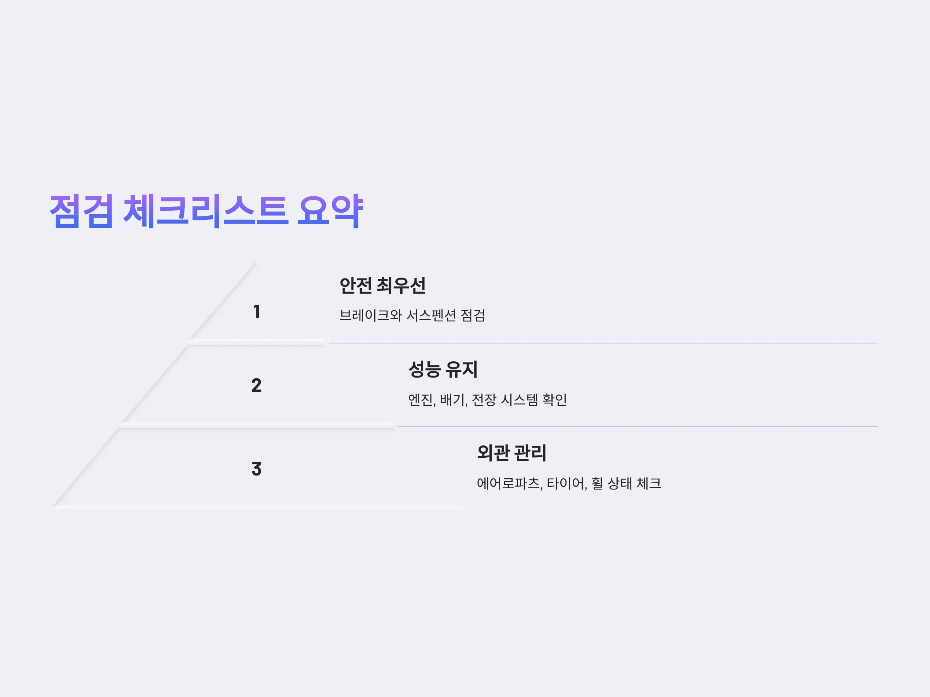This screenshot has width=930, height=697.
Task: Click the word 체크리스트 in the title
Action: pyautogui.click(x=206, y=211)
